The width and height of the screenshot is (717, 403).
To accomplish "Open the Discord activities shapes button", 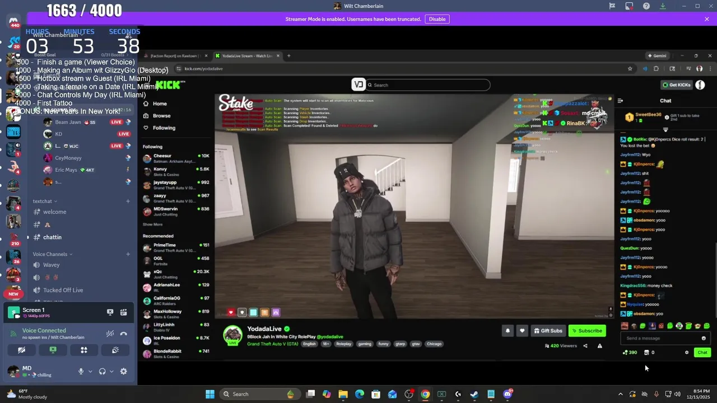I will [84, 350].
